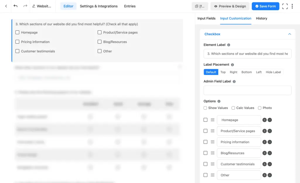Image resolution: width=300 pixels, height=183 pixels.
Task: Show Label Placement info tooltip
Action: click(232, 65)
